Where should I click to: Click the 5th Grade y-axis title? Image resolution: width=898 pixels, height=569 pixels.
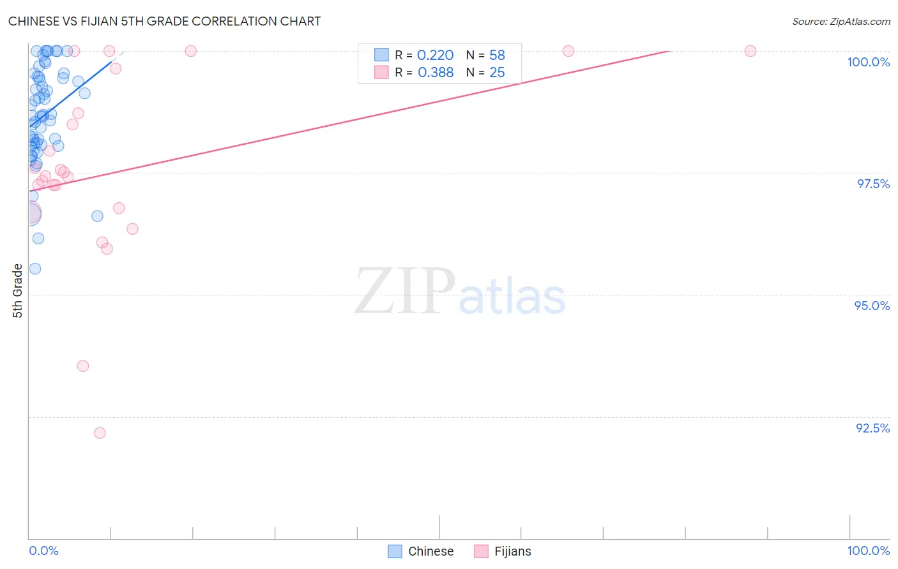pos(17,291)
